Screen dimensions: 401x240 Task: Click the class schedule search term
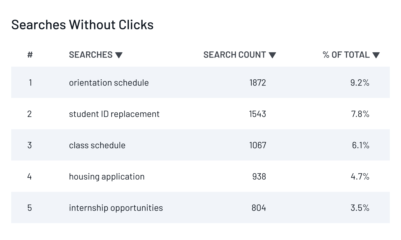pyautogui.click(x=97, y=145)
